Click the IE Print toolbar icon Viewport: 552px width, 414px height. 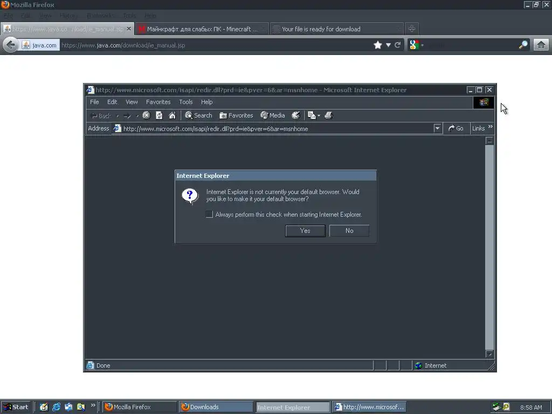[328, 115]
